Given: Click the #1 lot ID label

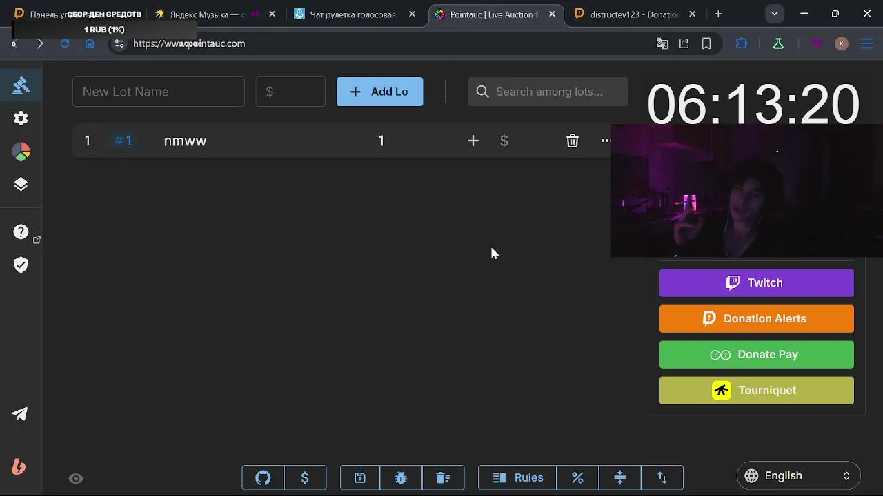Looking at the screenshot, I should tap(123, 141).
